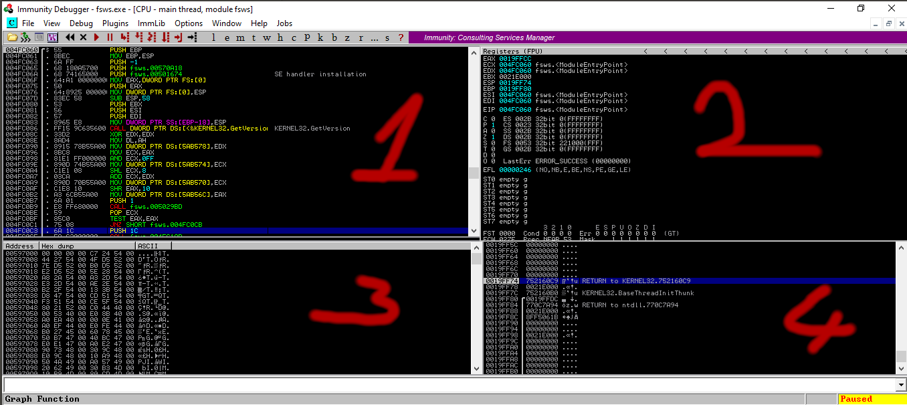Open a new executable with the folder icon

[11, 37]
